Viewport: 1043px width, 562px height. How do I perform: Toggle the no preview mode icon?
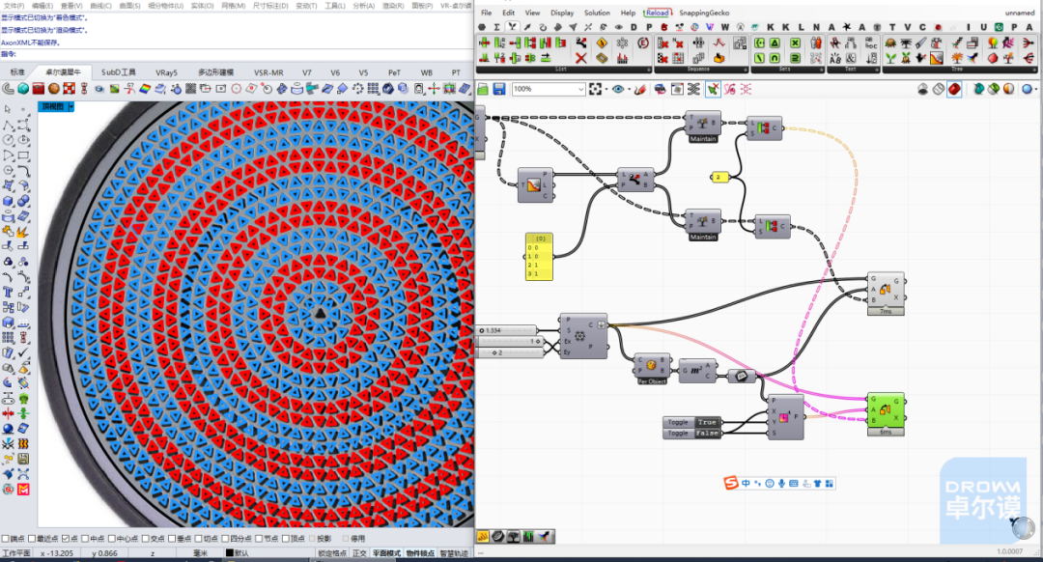(922, 89)
